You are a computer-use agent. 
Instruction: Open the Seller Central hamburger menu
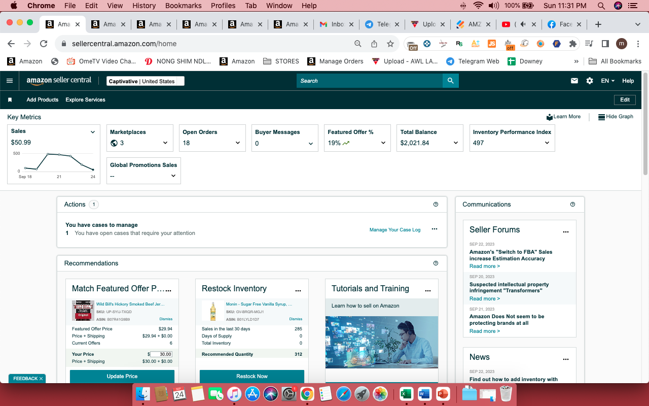click(x=10, y=81)
